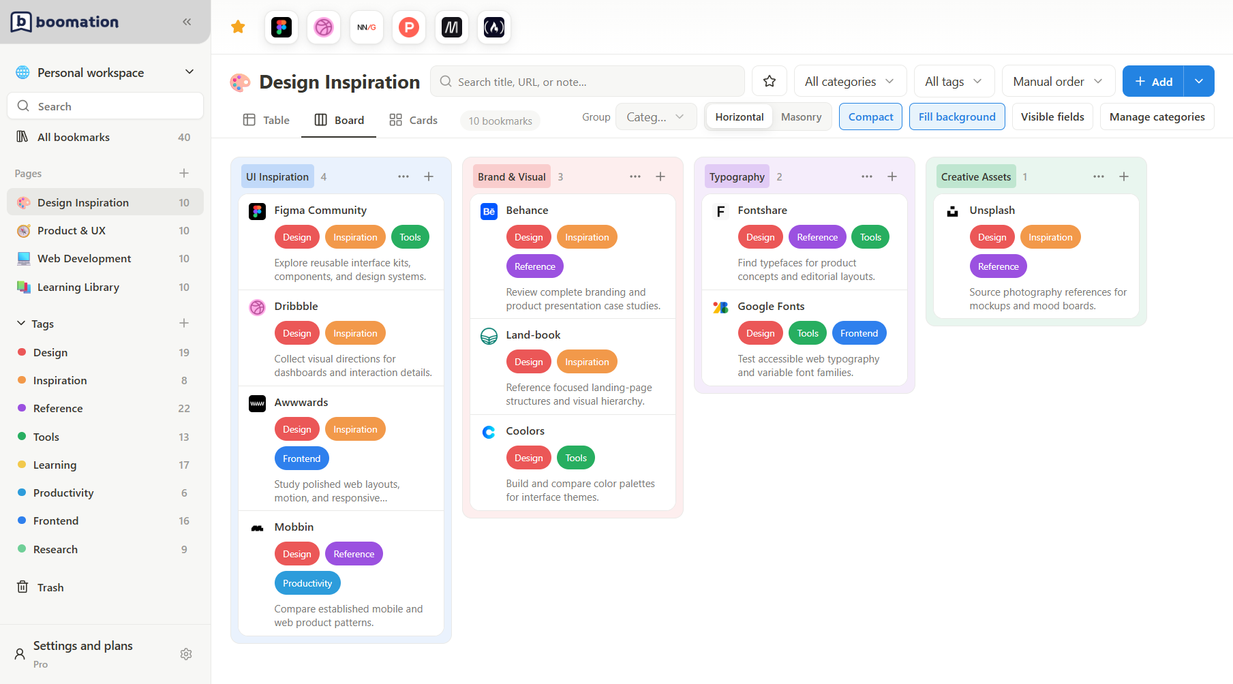Expand the Personal workspace switcher
The width and height of the screenshot is (1233, 684).
coord(105,72)
